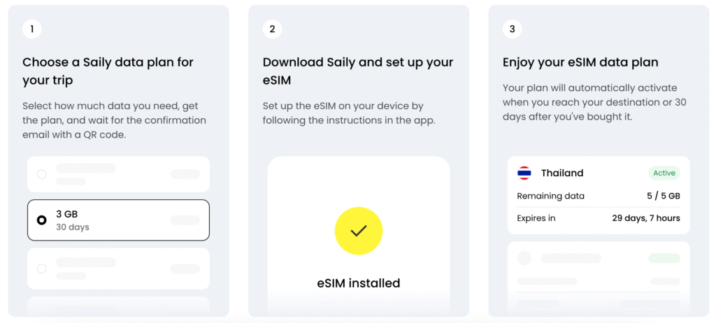Select the 3 GB plan radio button
Screen dimensions: 716x323
pyautogui.click(x=42, y=220)
